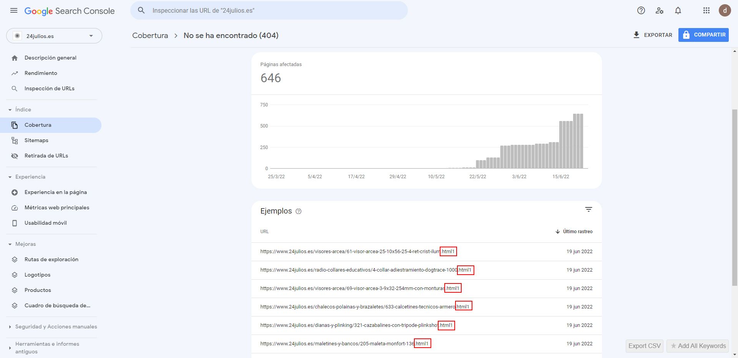
Task: Collapse the Índice section
Action: pyautogui.click(x=10, y=110)
